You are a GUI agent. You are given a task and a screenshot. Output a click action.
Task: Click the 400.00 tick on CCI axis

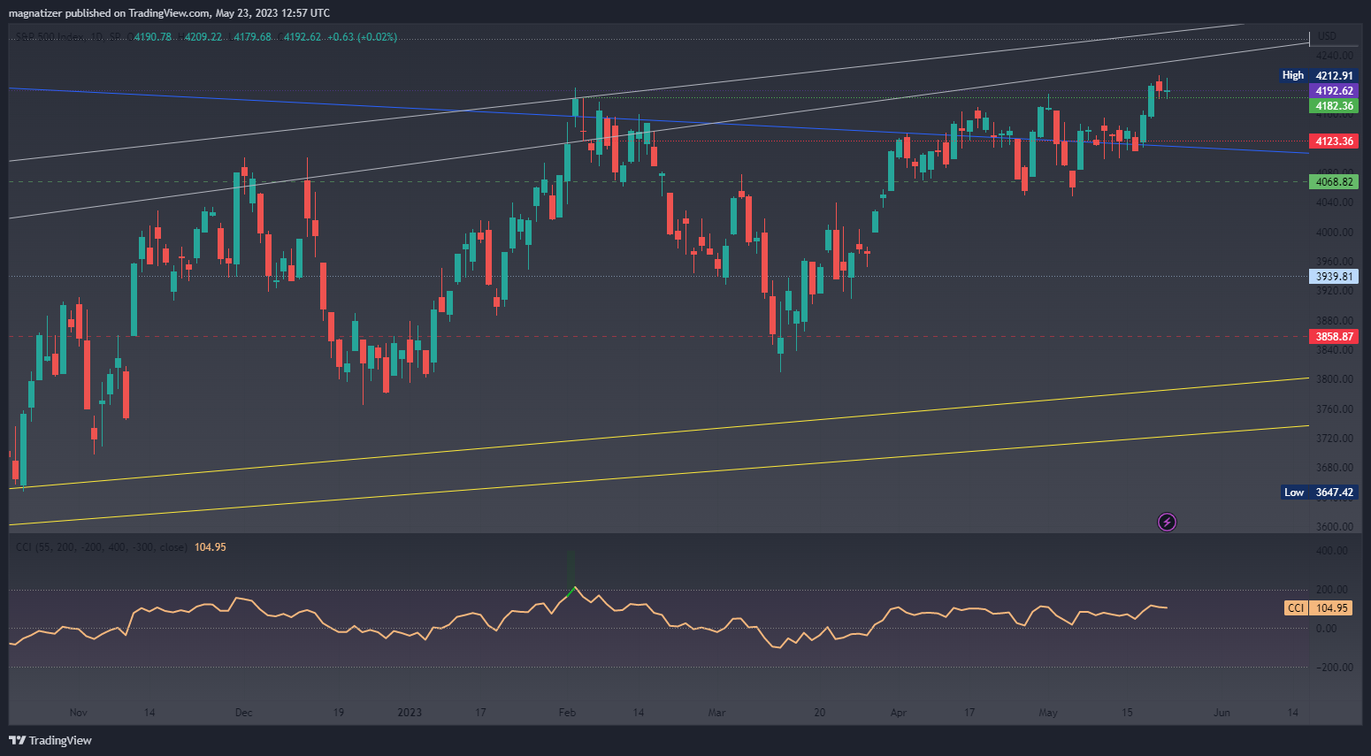tap(1333, 551)
